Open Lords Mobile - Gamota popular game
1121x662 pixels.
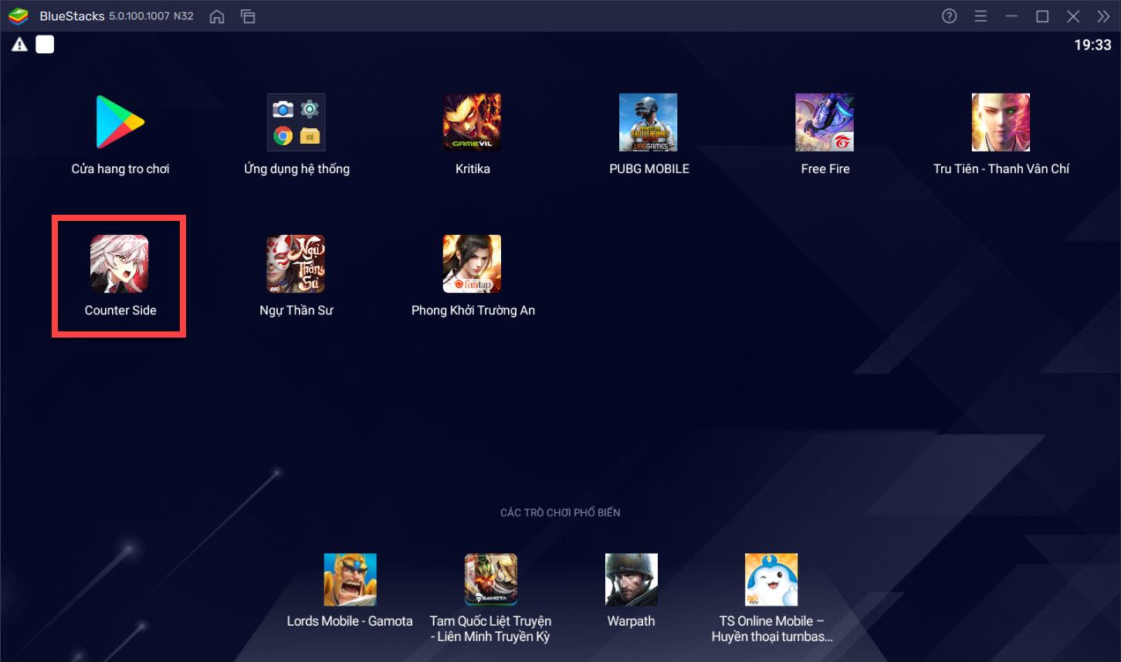[350, 579]
